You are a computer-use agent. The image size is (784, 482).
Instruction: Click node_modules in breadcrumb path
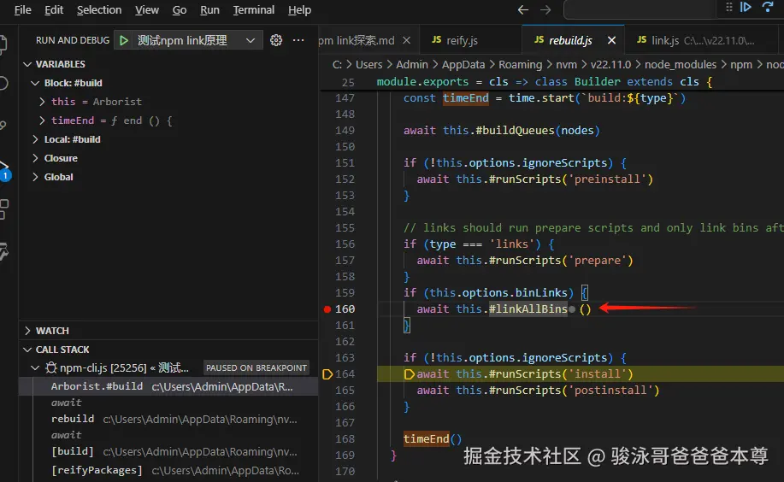tap(681, 64)
